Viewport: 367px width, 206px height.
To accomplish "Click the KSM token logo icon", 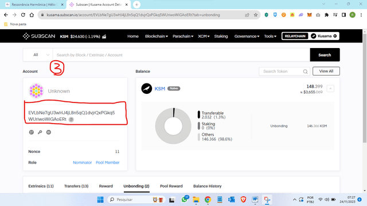I will 147,89.
